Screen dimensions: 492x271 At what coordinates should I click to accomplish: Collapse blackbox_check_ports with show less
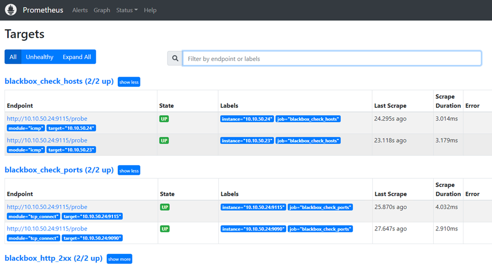pyautogui.click(x=129, y=170)
